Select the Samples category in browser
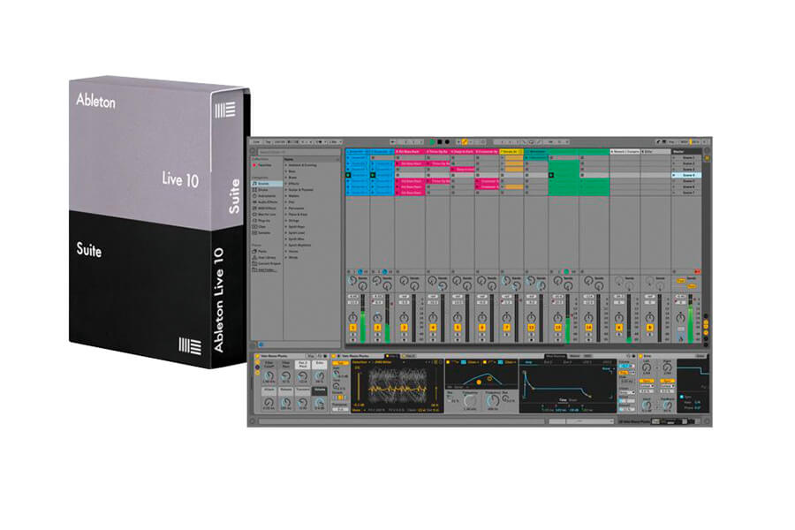 click(x=266, y=233)
